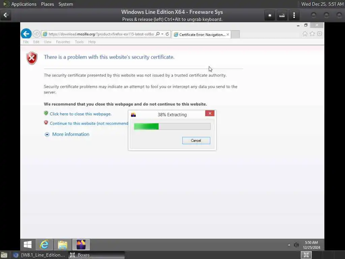This screenshot has height=259, width=345.
Task: Open File Explorer from the taskbar
Action: (63, 244)
